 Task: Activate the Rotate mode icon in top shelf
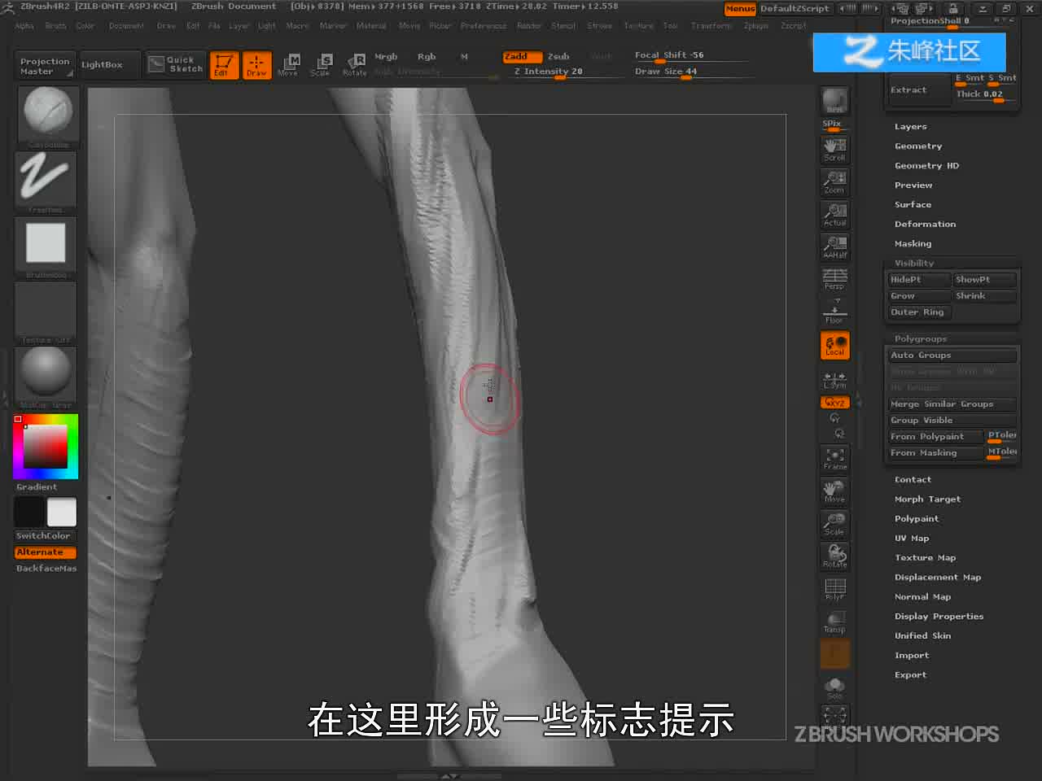354,65
